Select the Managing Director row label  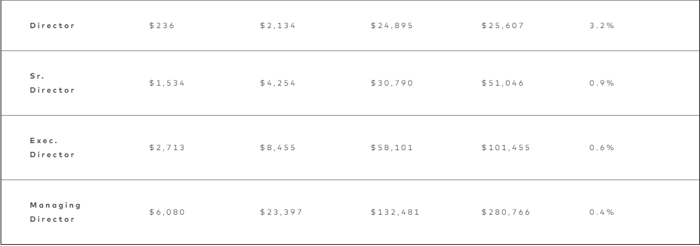pos(55,212)
